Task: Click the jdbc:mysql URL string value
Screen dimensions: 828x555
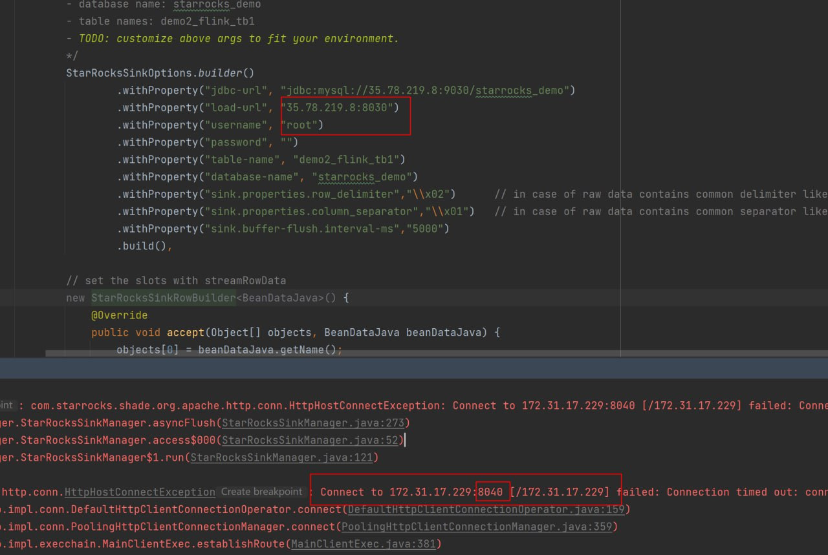Action: point(425,90)
